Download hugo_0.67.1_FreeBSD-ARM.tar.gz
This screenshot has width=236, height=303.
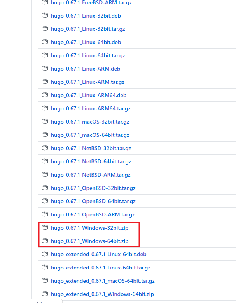pos(91,2)
